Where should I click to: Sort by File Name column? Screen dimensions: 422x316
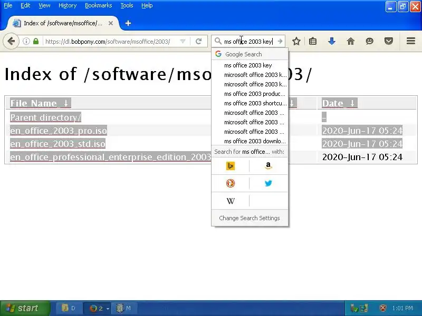tap(41, 103)
